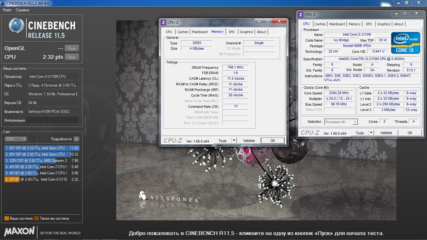Open Mainboard tab in Memory window
The width and height of the screenshot is (427, 240).
[200, 32]
